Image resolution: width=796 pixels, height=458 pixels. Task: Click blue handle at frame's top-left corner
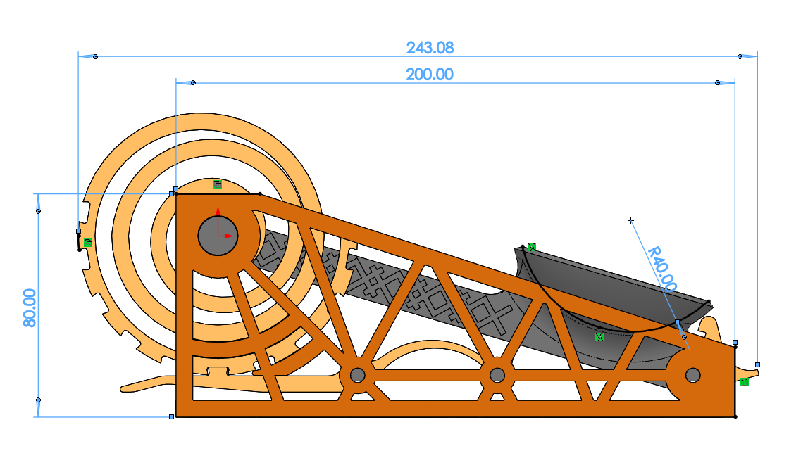(x=172, y=193)
